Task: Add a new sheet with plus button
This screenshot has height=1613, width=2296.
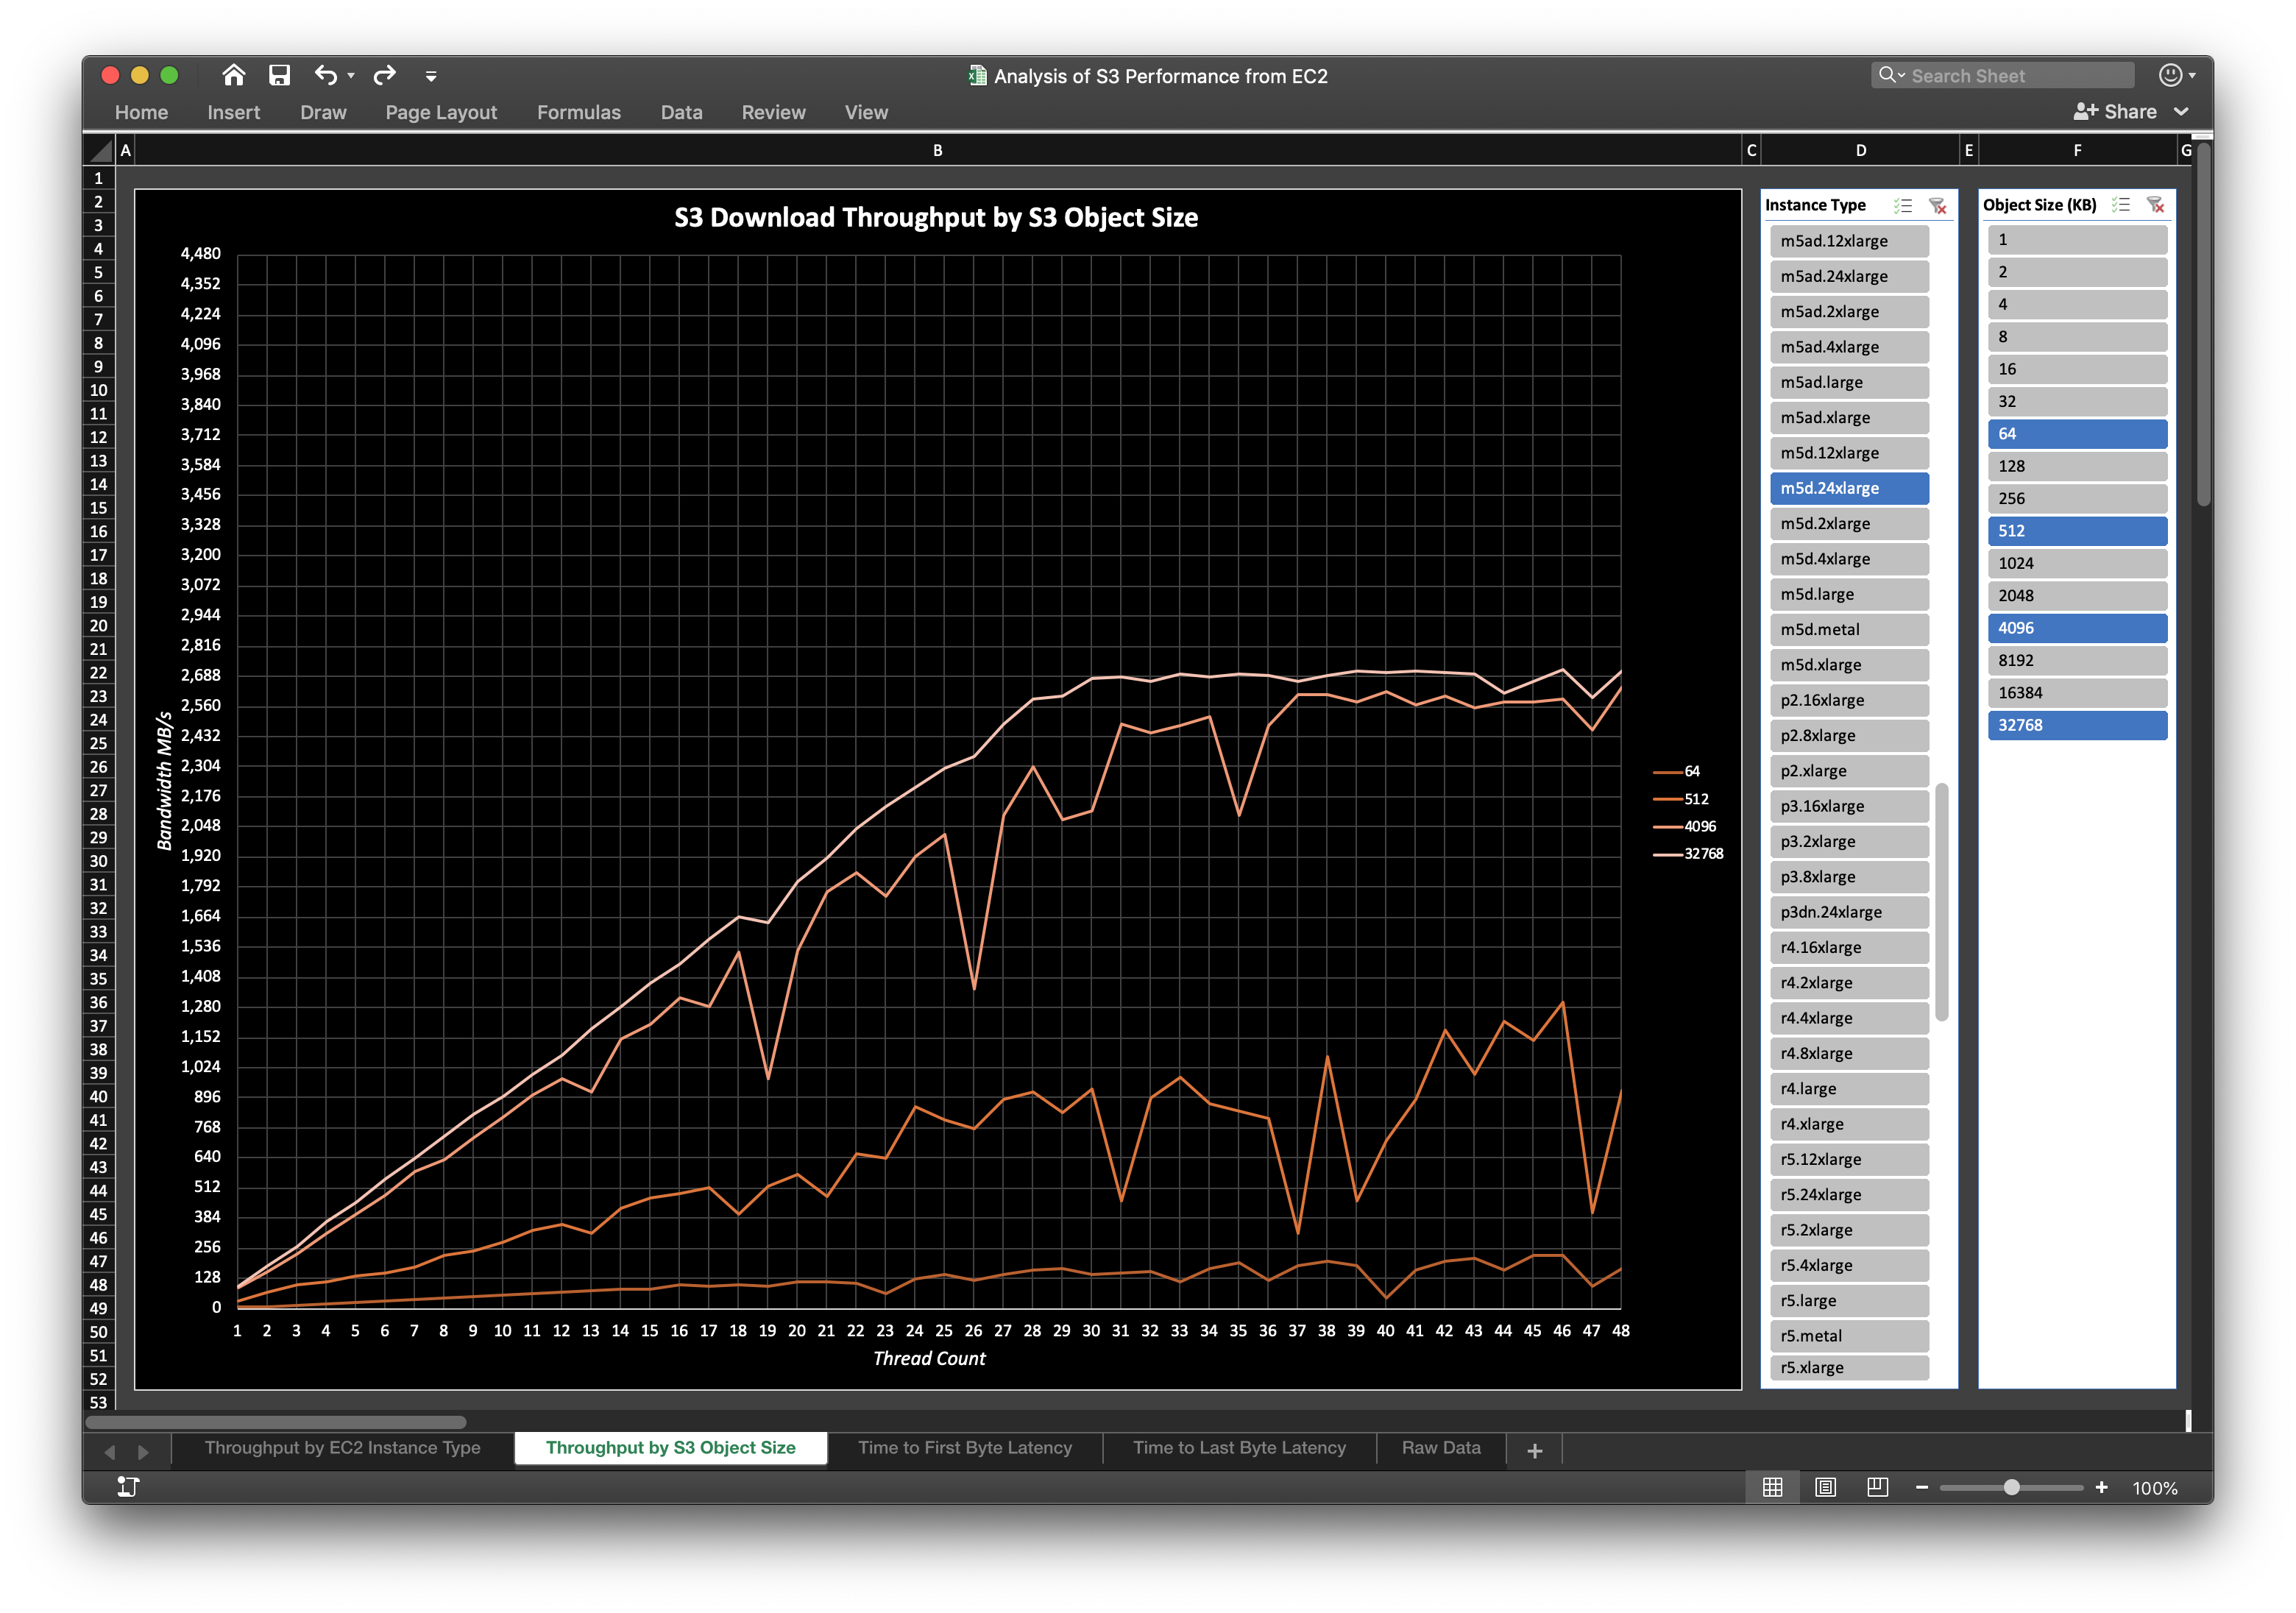Action: (1534, 1450)
